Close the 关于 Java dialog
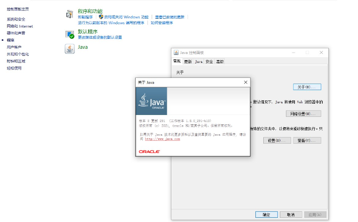 (245, 82)
